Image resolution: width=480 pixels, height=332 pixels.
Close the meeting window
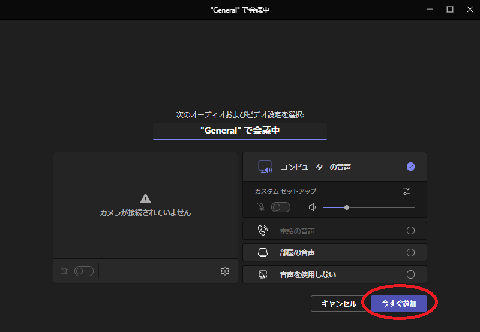tap(470, 10)
